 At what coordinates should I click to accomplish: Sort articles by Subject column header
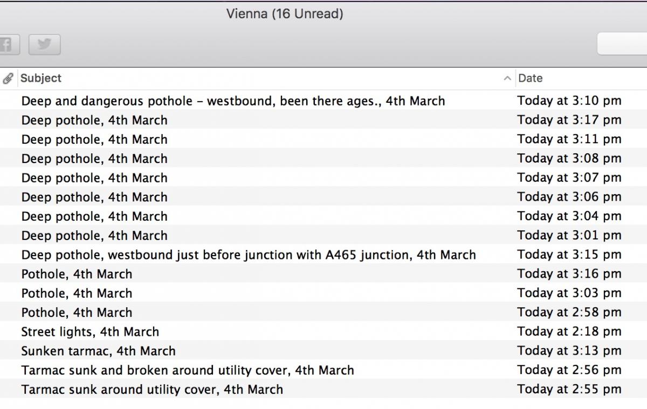point(41,79)
